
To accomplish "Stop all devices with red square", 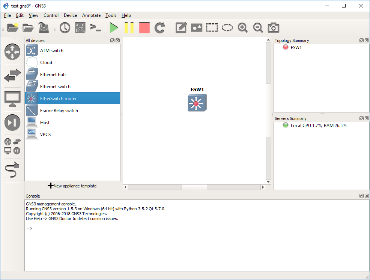I will point(144,28).
